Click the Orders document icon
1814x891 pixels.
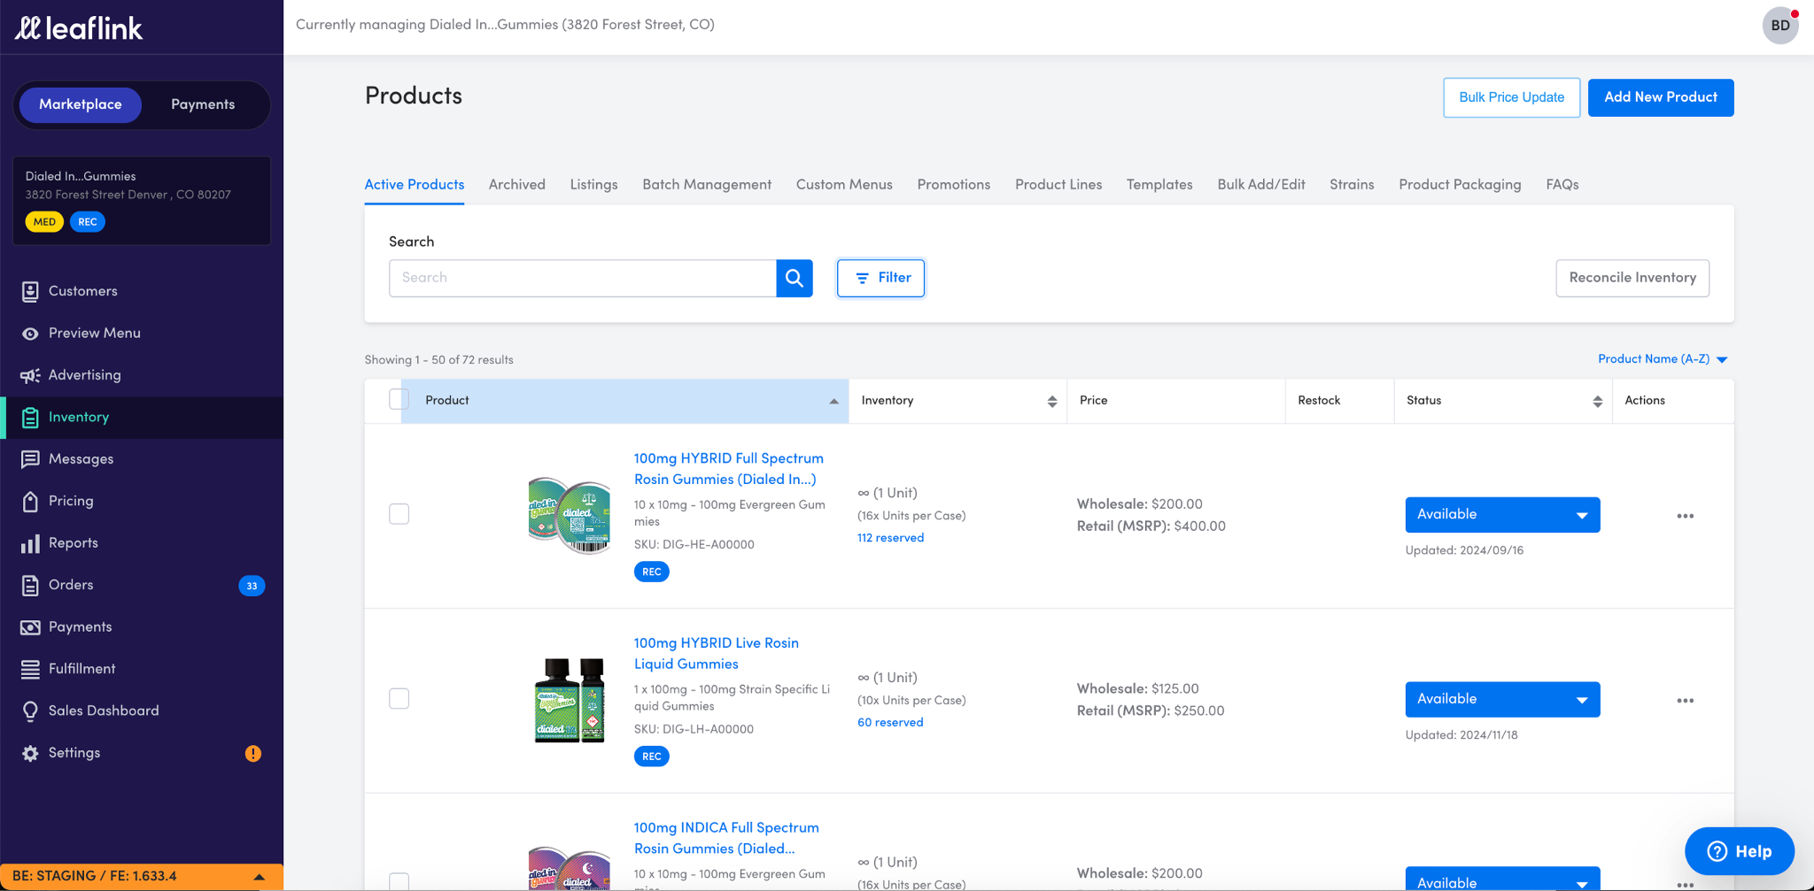point(30,585)
